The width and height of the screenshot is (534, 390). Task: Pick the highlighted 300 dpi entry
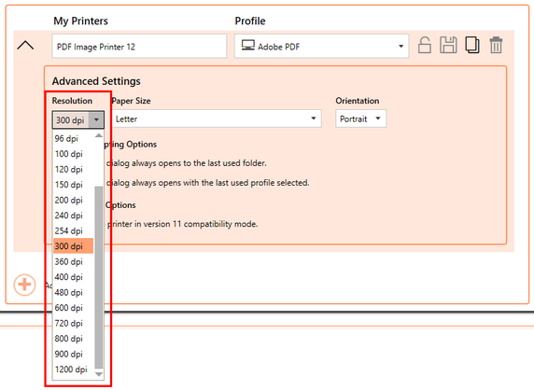(73, 245)
